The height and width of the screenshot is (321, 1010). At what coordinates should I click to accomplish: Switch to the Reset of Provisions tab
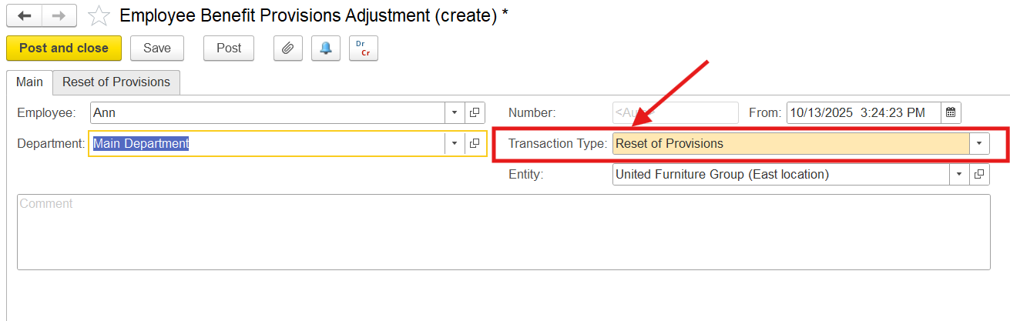116,82
